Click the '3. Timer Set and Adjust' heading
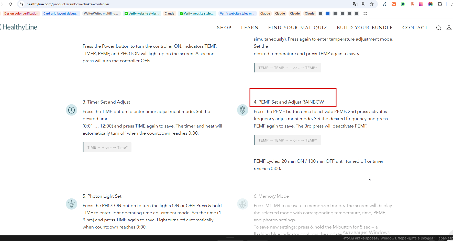 tap(106, 102)
